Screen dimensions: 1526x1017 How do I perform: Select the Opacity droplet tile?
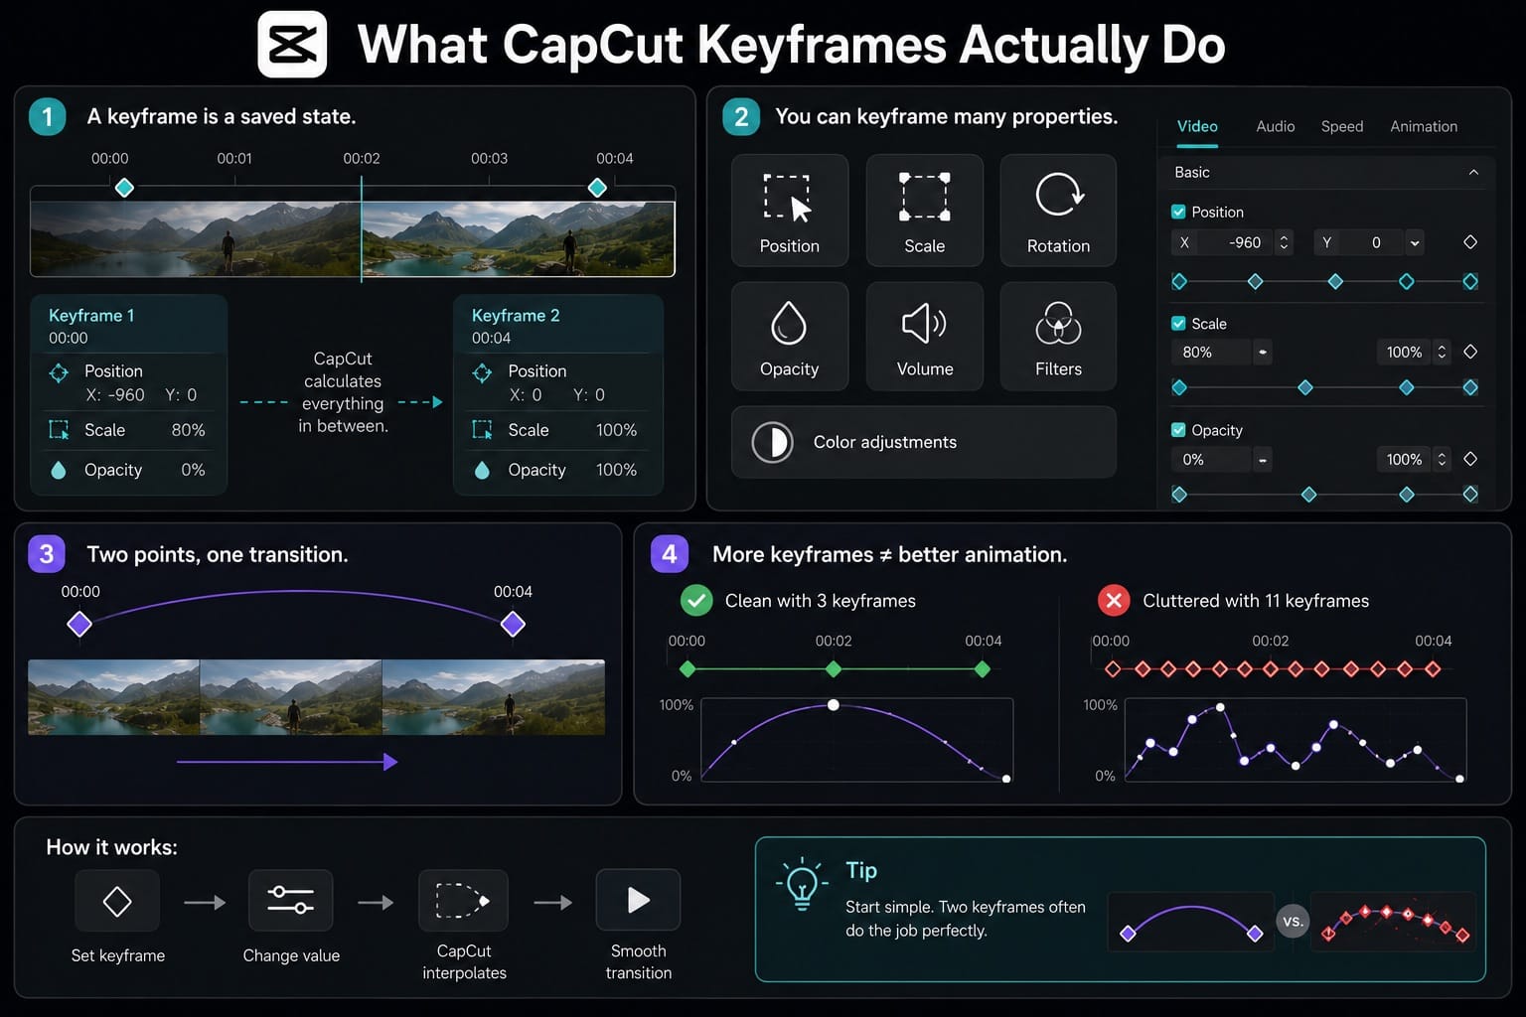point(790,337)
